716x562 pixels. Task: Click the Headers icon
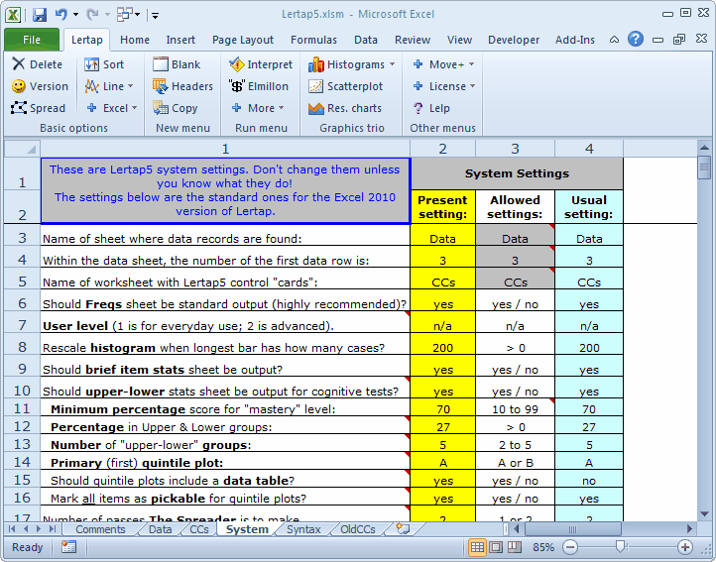pyautogui.click(x=161, y=86)
